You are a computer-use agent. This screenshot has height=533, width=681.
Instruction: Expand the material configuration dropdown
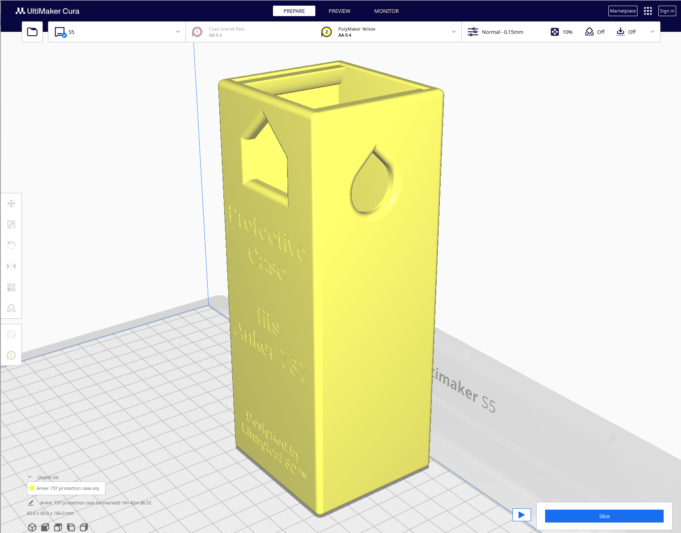tap(454, 32)
